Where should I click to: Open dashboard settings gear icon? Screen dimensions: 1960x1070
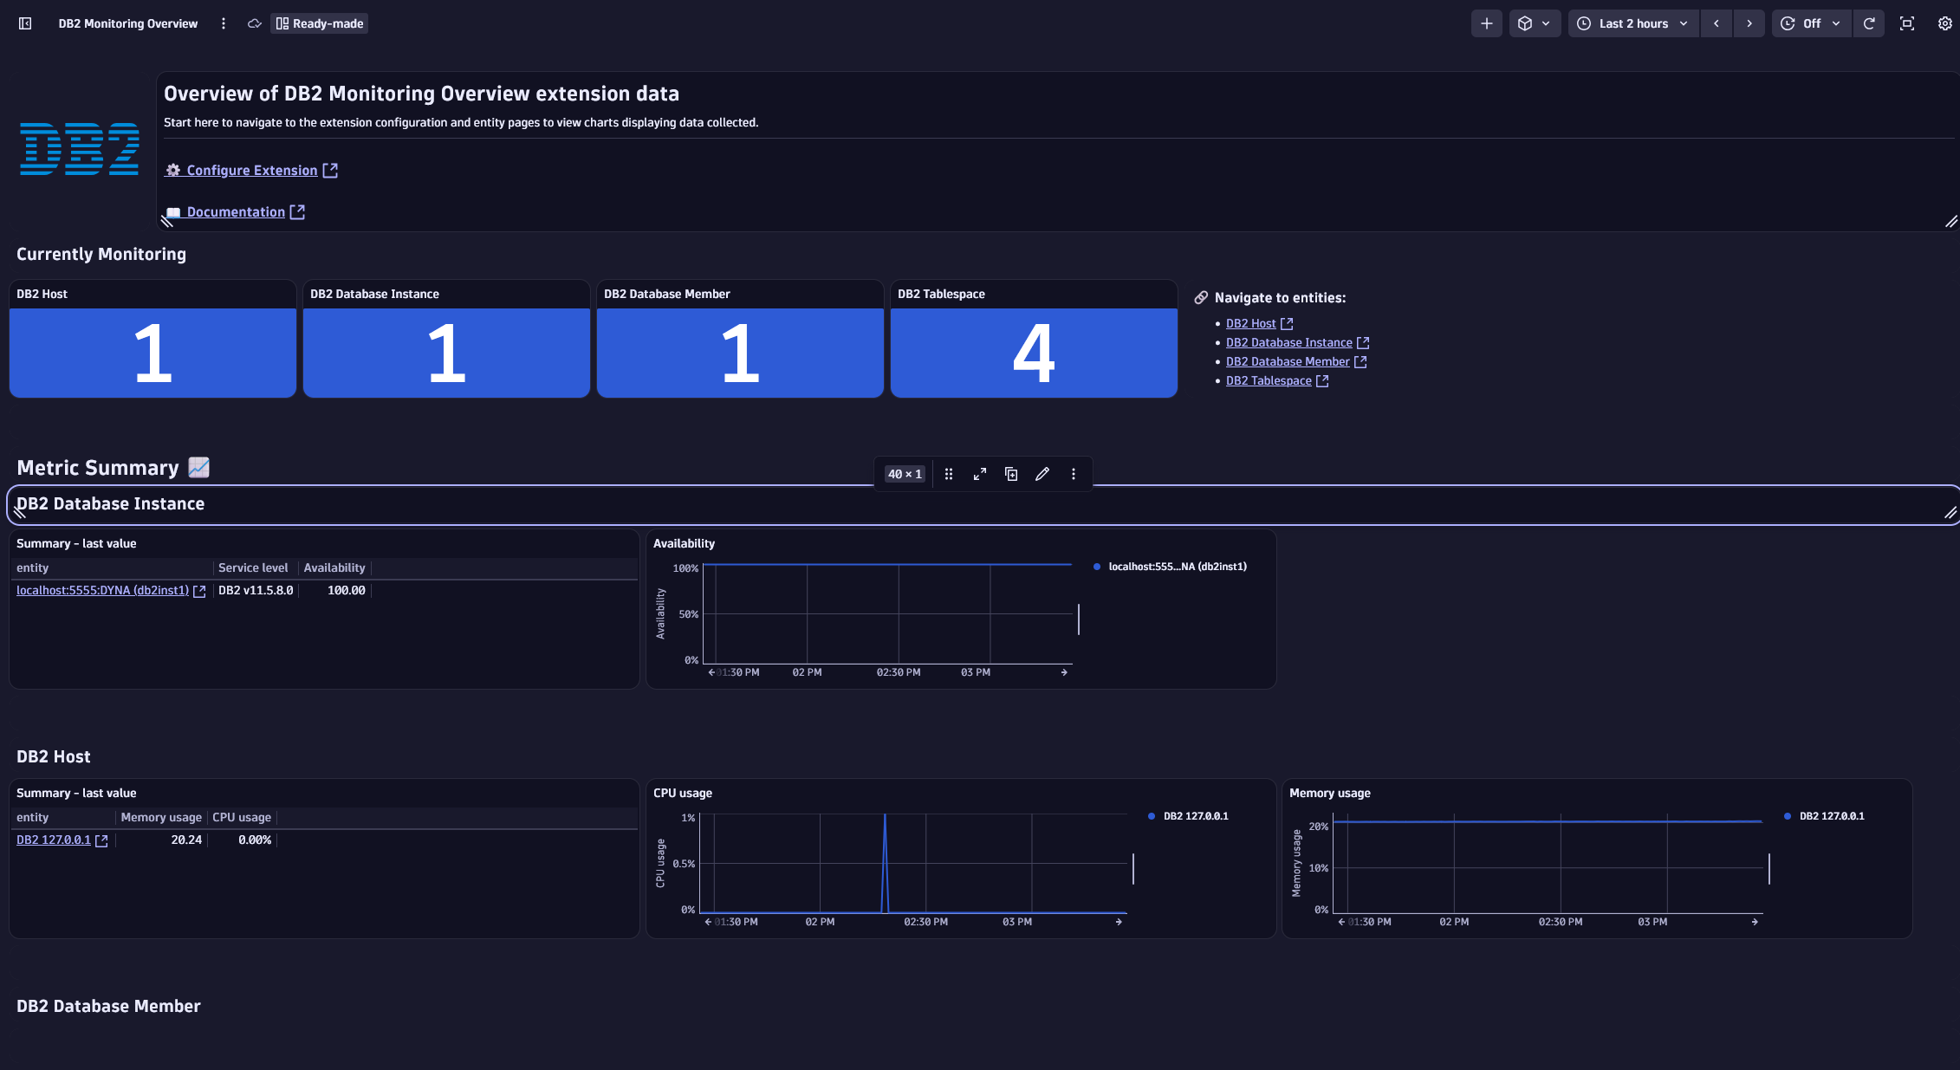(x=1944, y=23)
